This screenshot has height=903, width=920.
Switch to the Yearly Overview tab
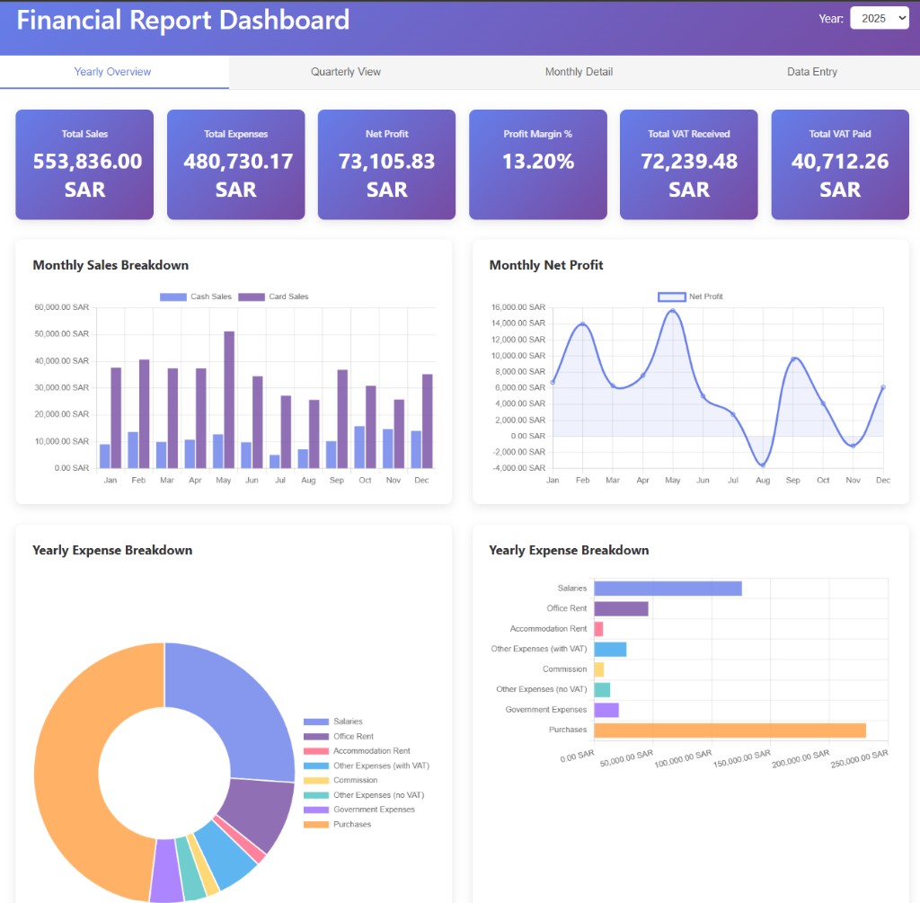point(112,72)
